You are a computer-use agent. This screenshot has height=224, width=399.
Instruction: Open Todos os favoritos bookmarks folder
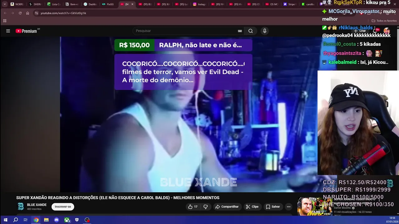[384, 21]
